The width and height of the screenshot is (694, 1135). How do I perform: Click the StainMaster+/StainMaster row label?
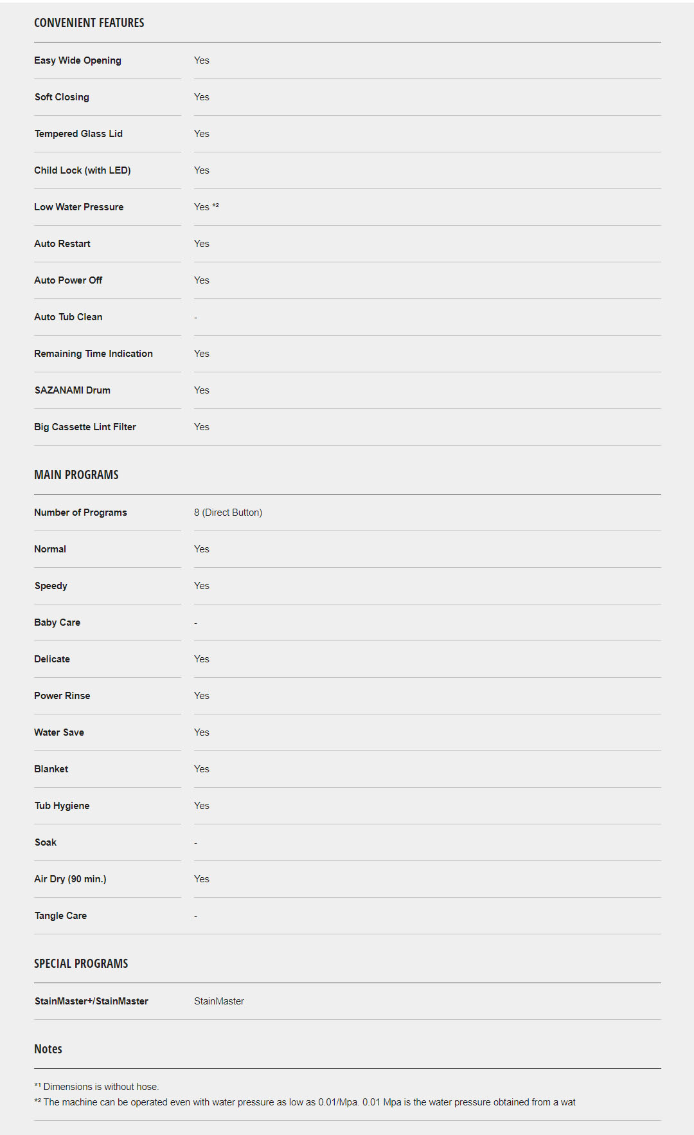coord(91,1001)
